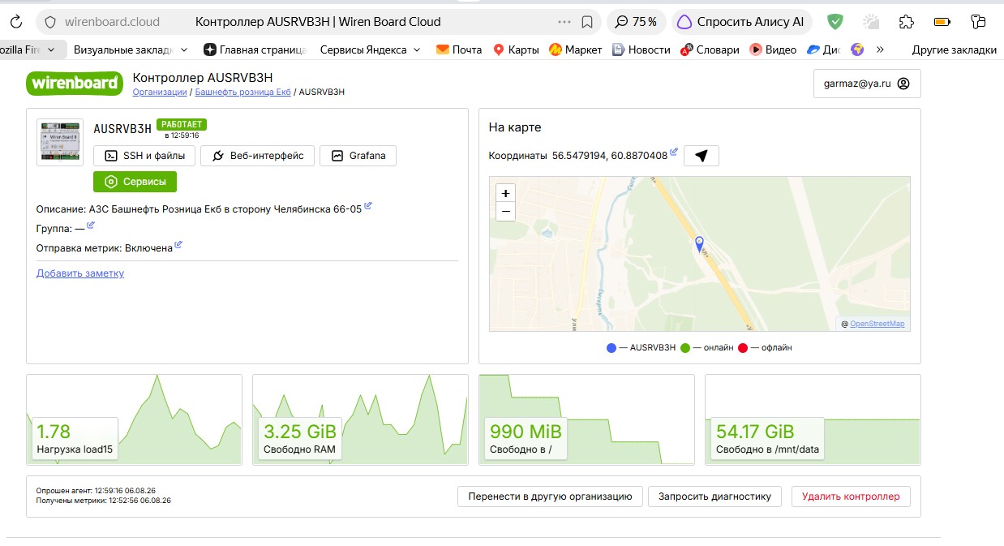Viewport: 1004px width, 546px height.
Task: Open the 75% zoom indicator
Action: click(x=637, y=22)
